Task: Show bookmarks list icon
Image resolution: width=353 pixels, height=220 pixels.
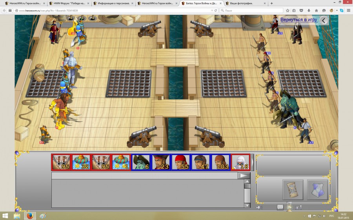Action: pos(294,11)
